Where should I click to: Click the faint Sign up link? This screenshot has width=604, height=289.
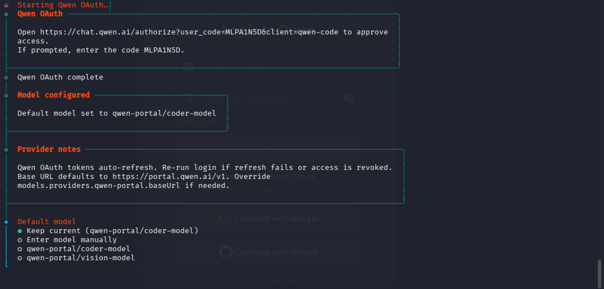pyautogui.click(x=304, y=176)
